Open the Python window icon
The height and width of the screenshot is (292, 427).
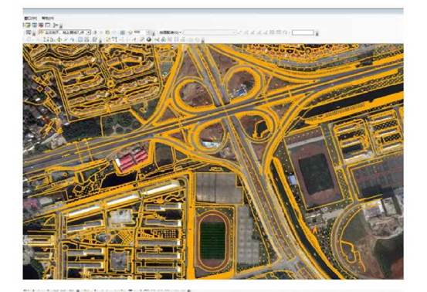click(48, 25)
